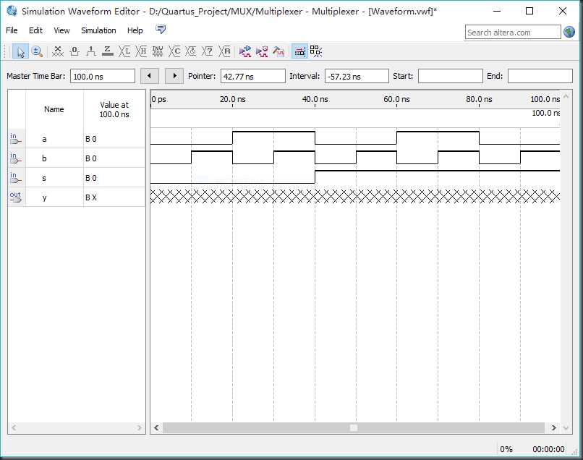Click waveform vertical scroll down arrow
Viewport: 583px width, 460px height.
pyautogui.click(x=566, y=427)
